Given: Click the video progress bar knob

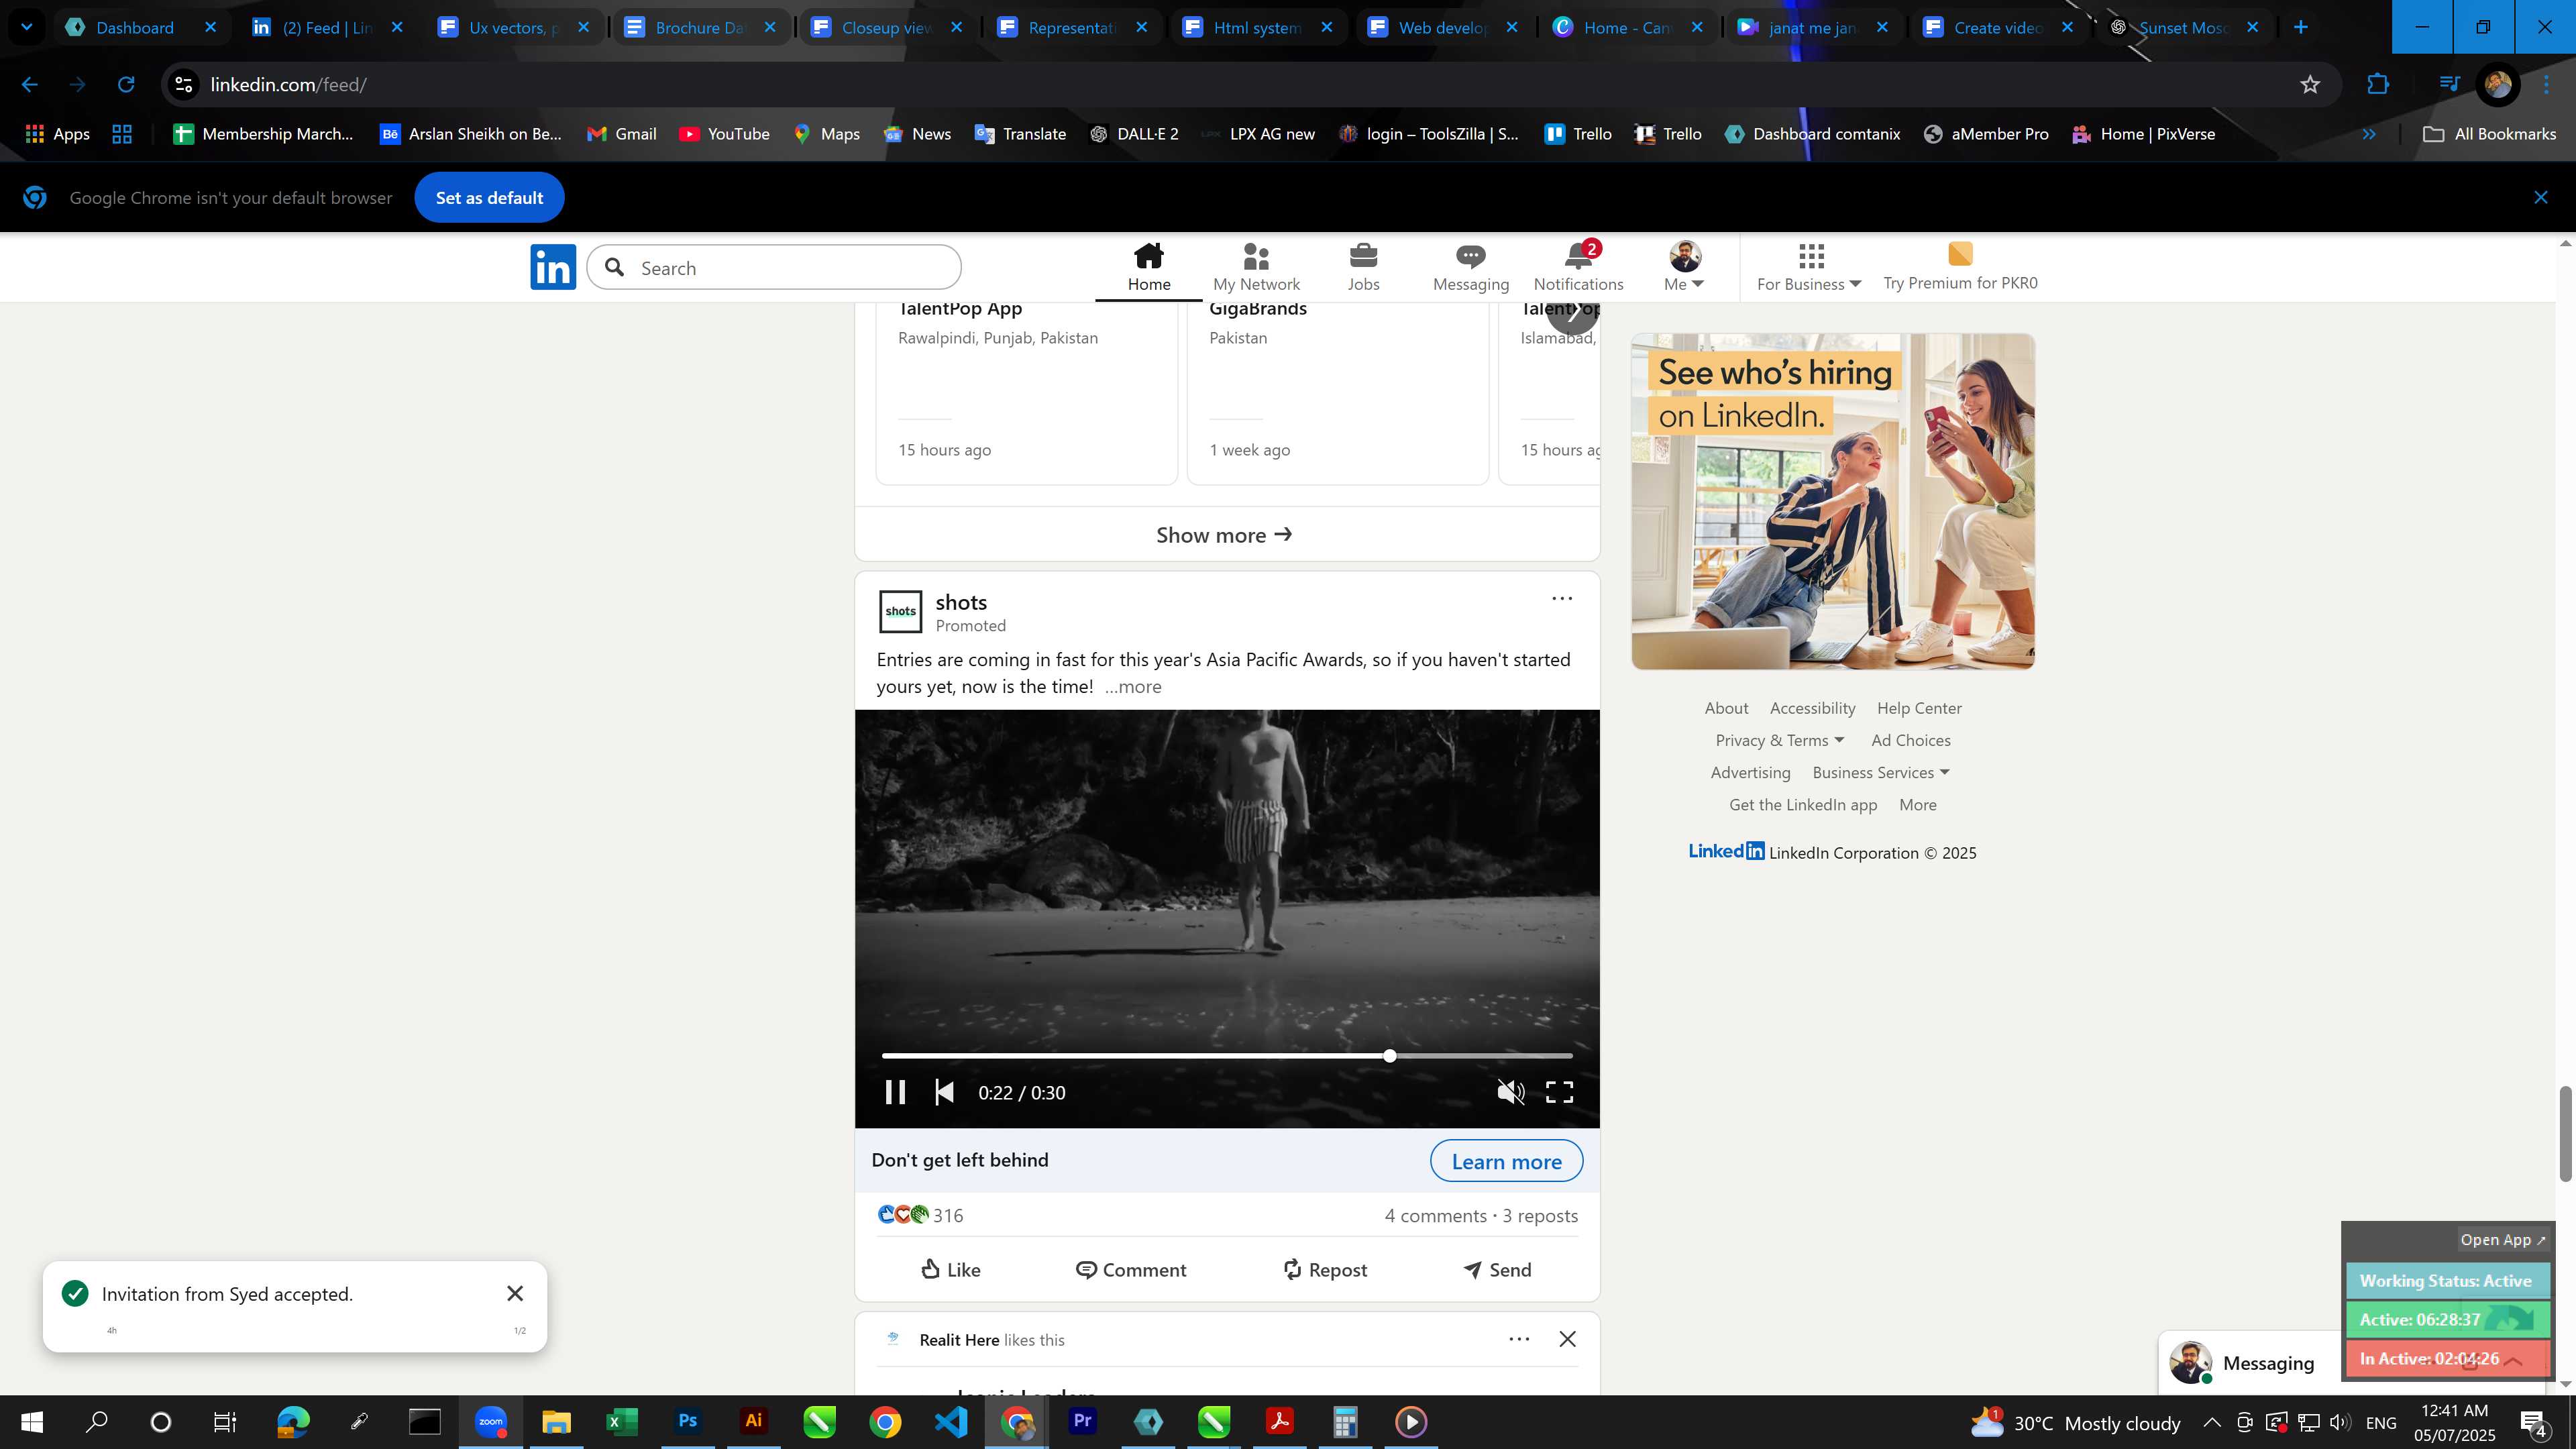Looking at the screenshot, I should coord(1389,1056).
